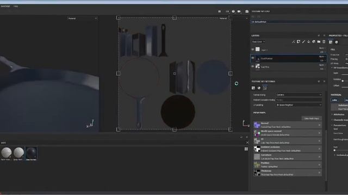The image size is (348, 195).
Task: Add a mask from the Layers toolbar
Action: [299, 42]
